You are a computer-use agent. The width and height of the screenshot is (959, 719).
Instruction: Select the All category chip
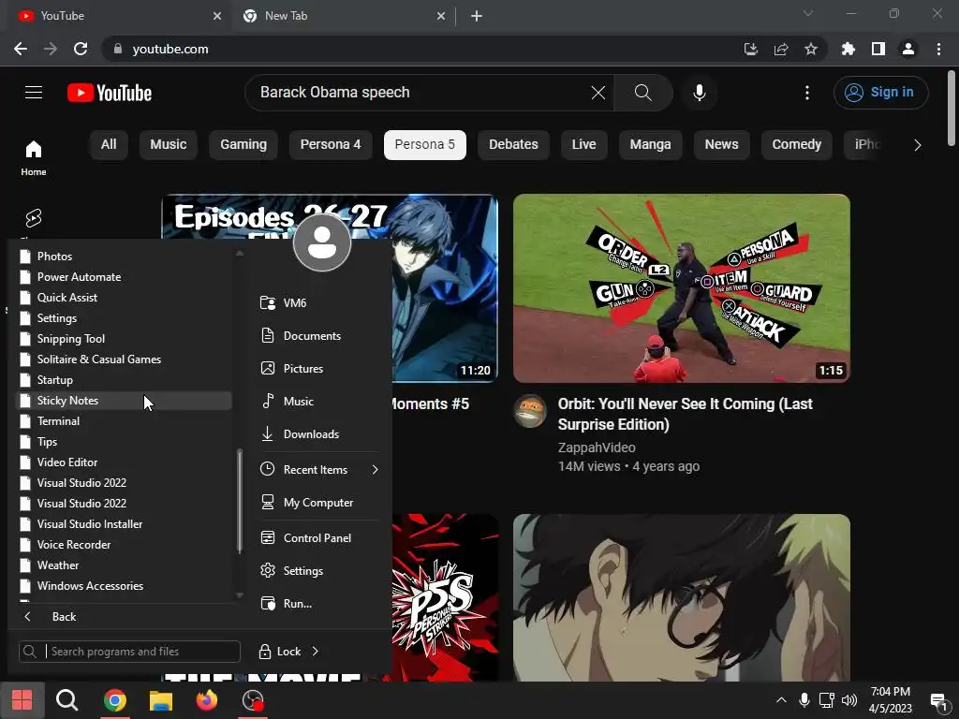tap(109, 145)
